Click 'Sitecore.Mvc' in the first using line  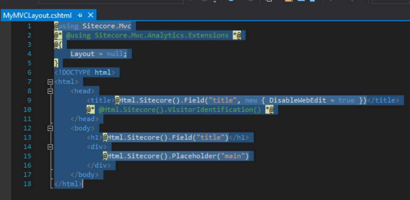(x=107, y=26)
